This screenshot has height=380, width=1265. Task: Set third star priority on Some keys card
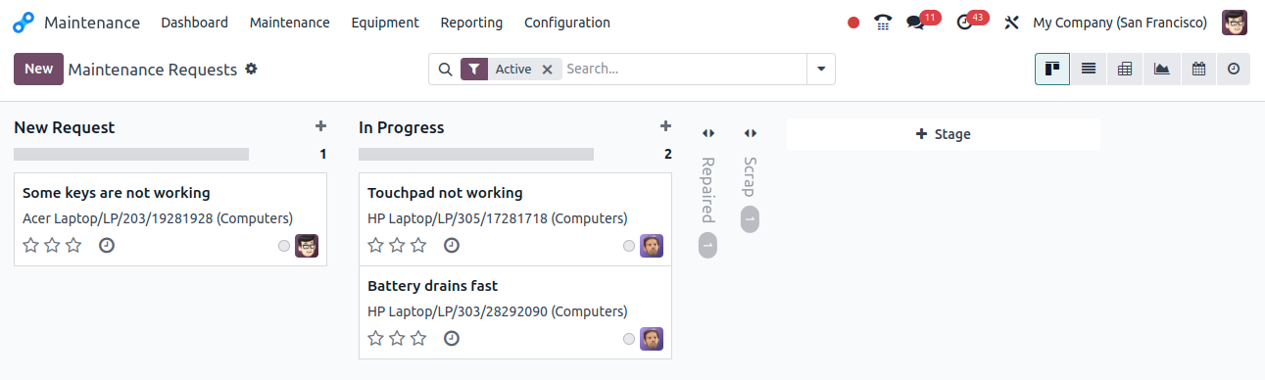(x=73, y=245)
